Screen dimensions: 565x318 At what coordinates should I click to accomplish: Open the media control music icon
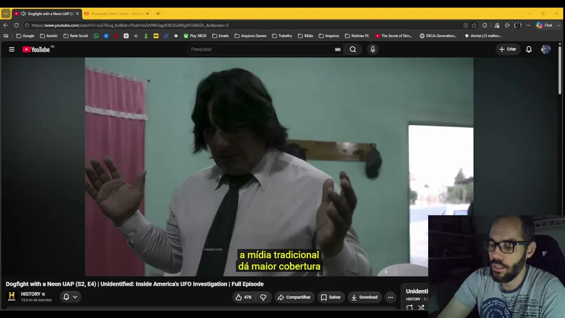point(497,25)
